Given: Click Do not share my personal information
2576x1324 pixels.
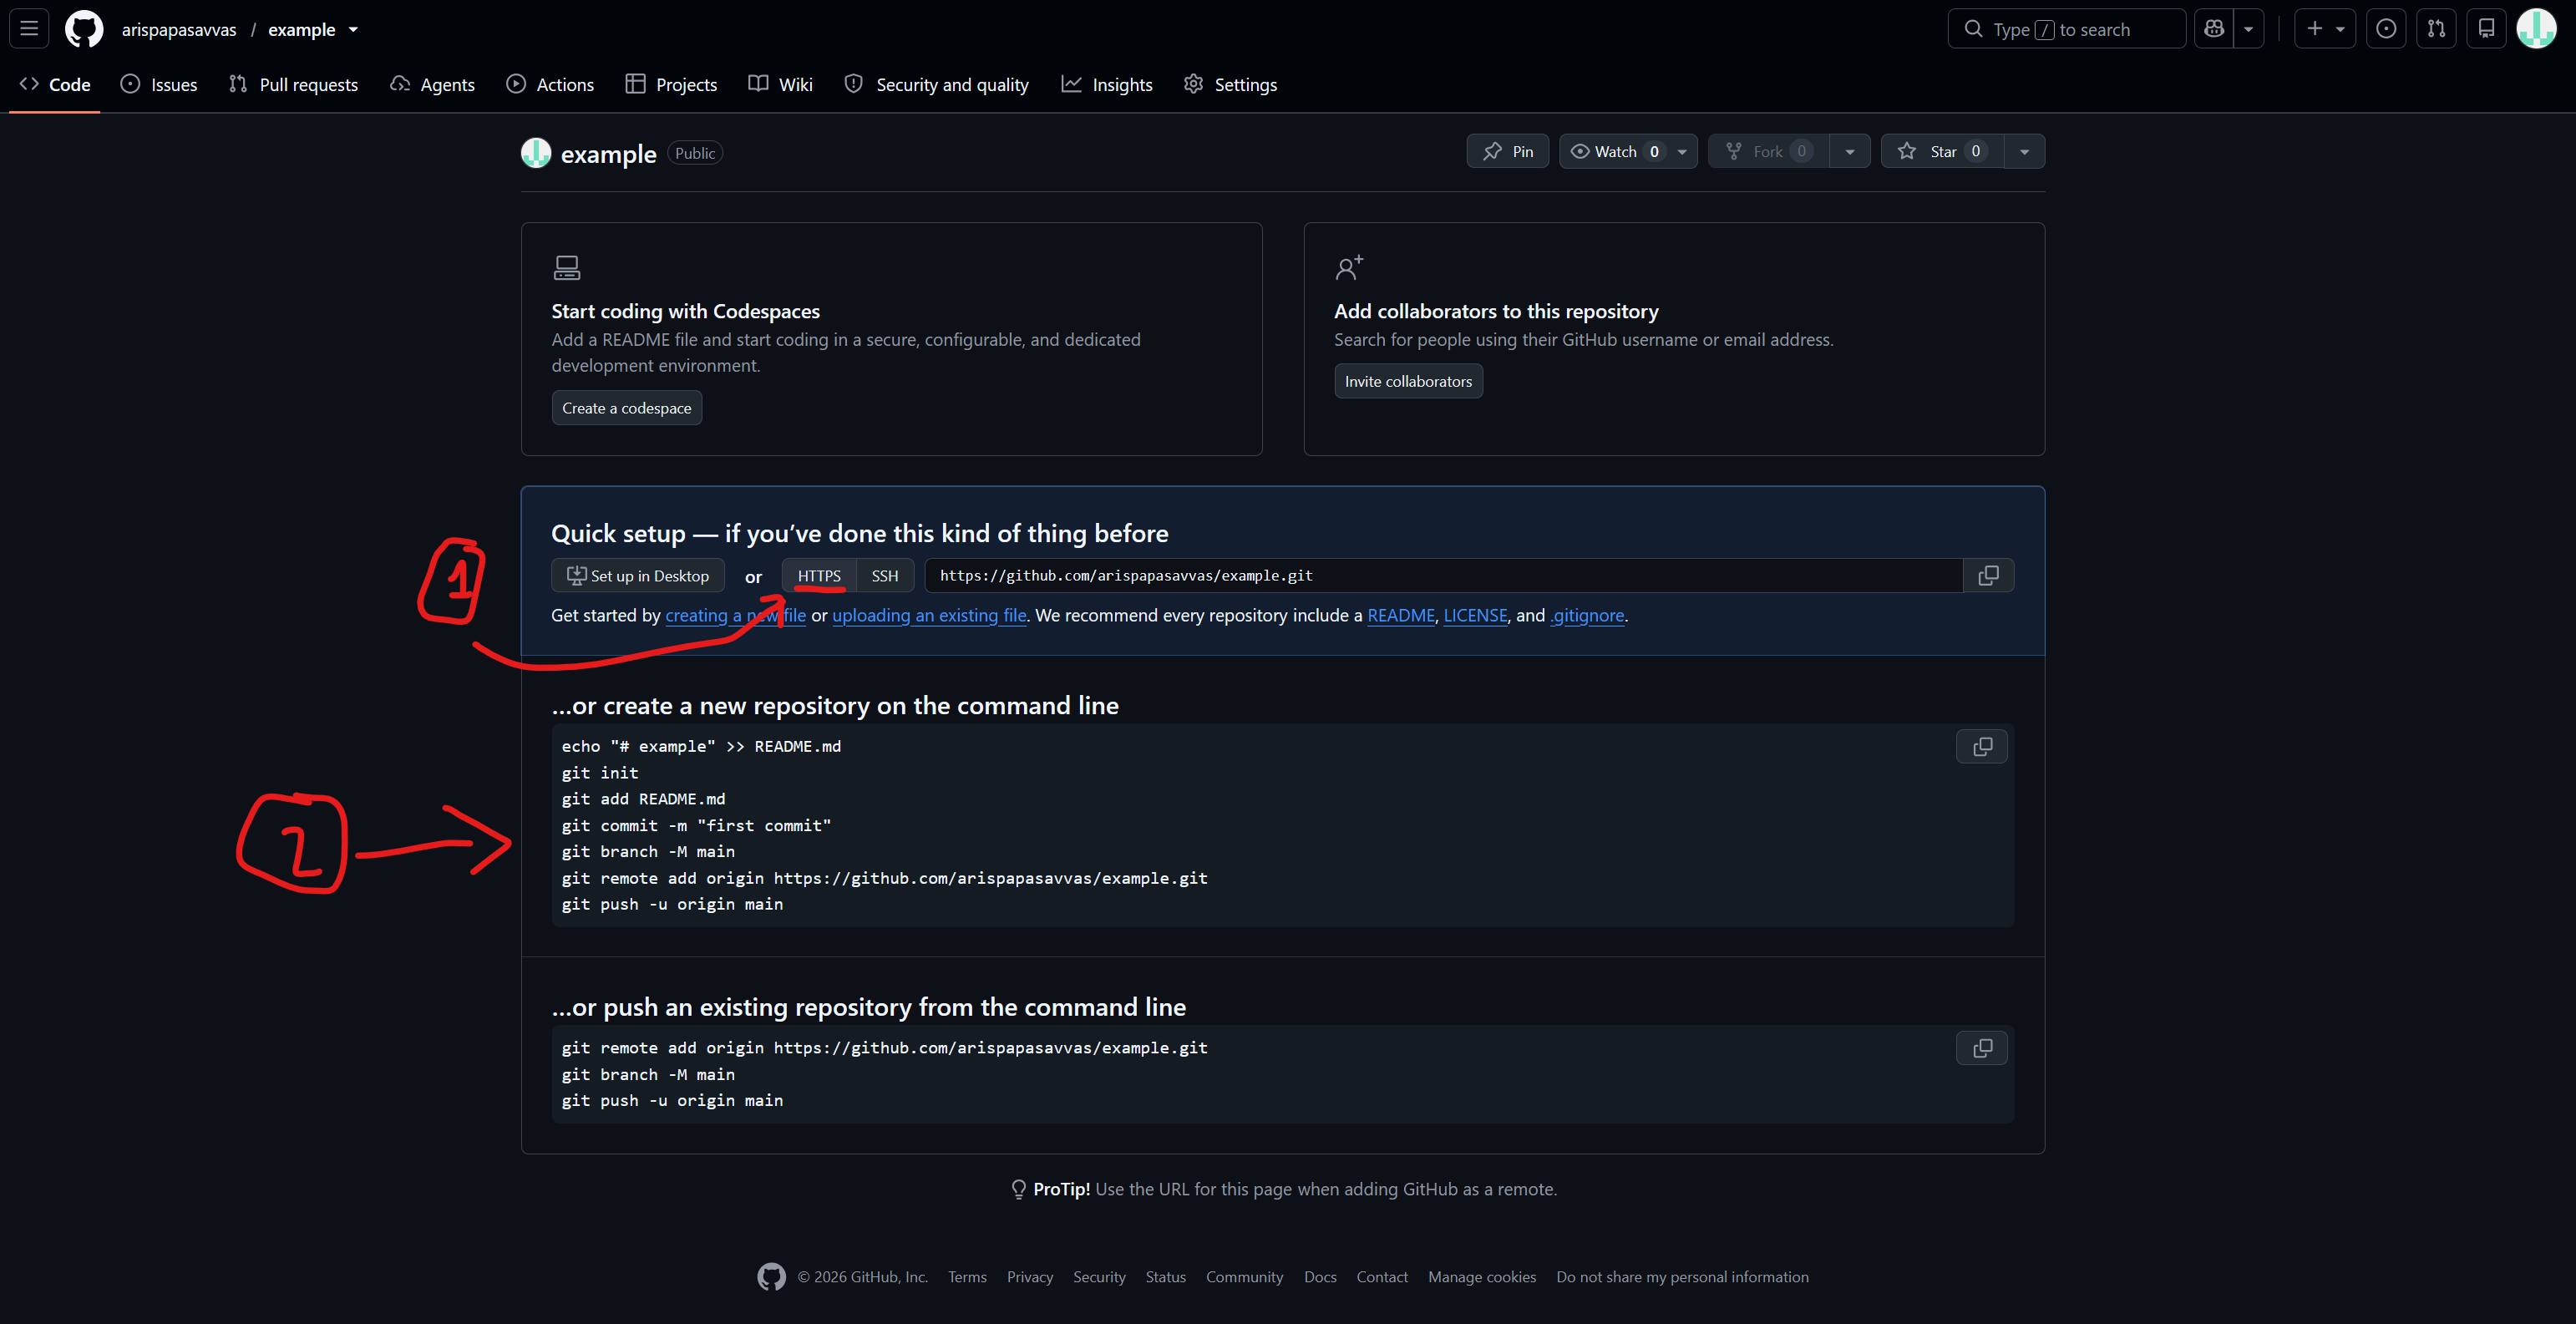Looking at the screenshot, I should pyautogui.click(x=1683, y=1277).
